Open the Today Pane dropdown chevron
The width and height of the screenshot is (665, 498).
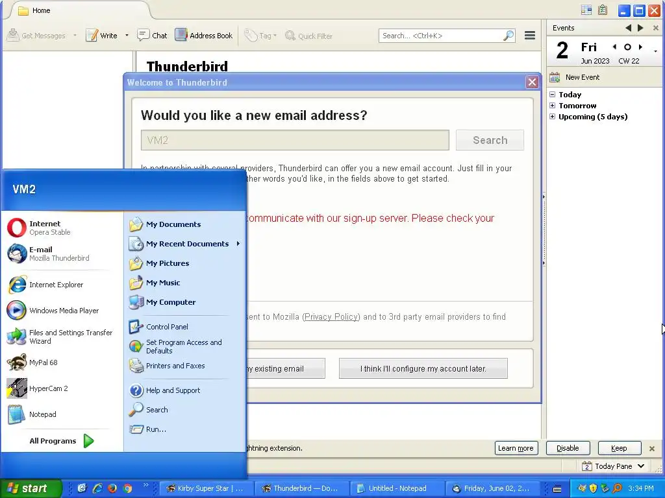(x=641, y=466)
